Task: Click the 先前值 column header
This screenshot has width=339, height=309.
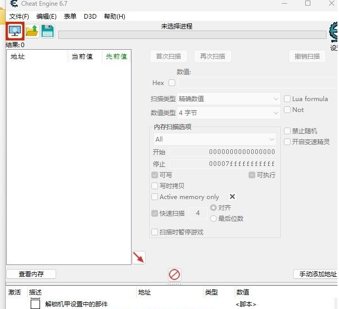Action: pos(116,57)
